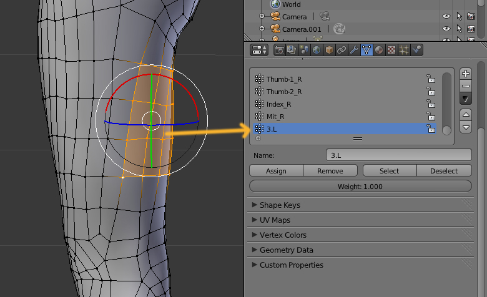Expand the UV Maps panel
The width and height of the screenshot is (487, 297).
275,220
